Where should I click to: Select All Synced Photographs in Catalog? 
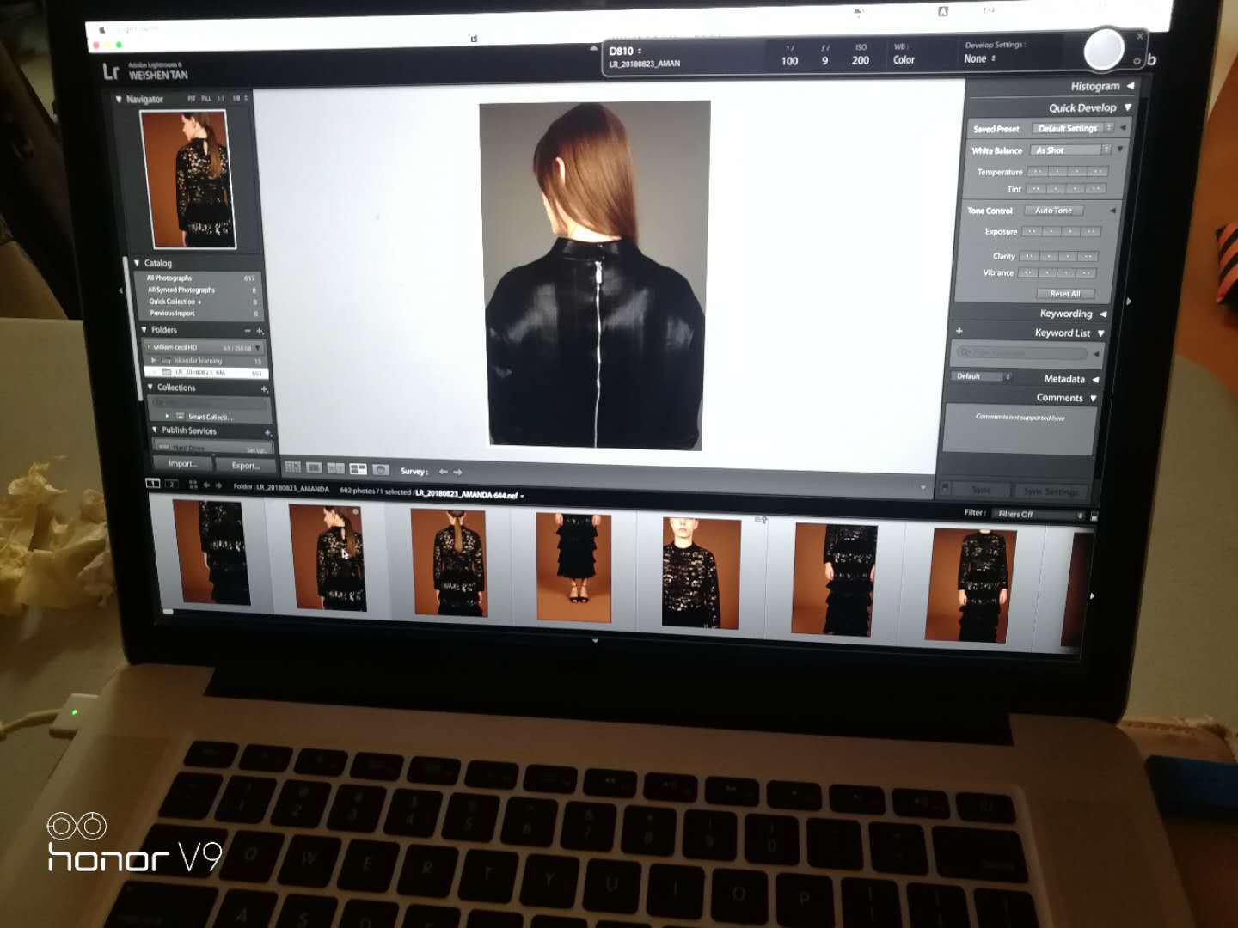(x=201, y=290)
